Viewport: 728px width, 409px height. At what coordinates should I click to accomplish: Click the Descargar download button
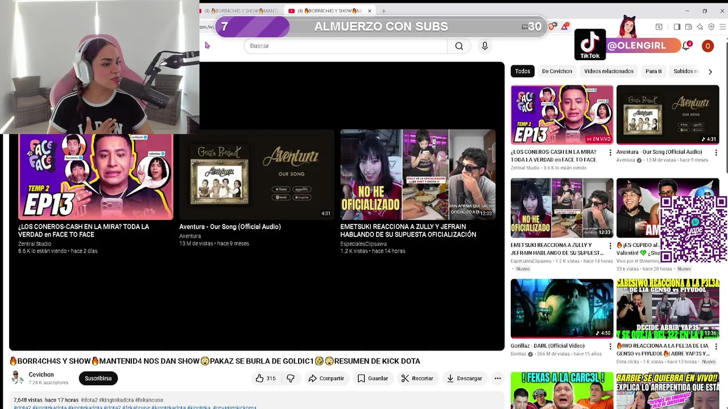[465, 378]
